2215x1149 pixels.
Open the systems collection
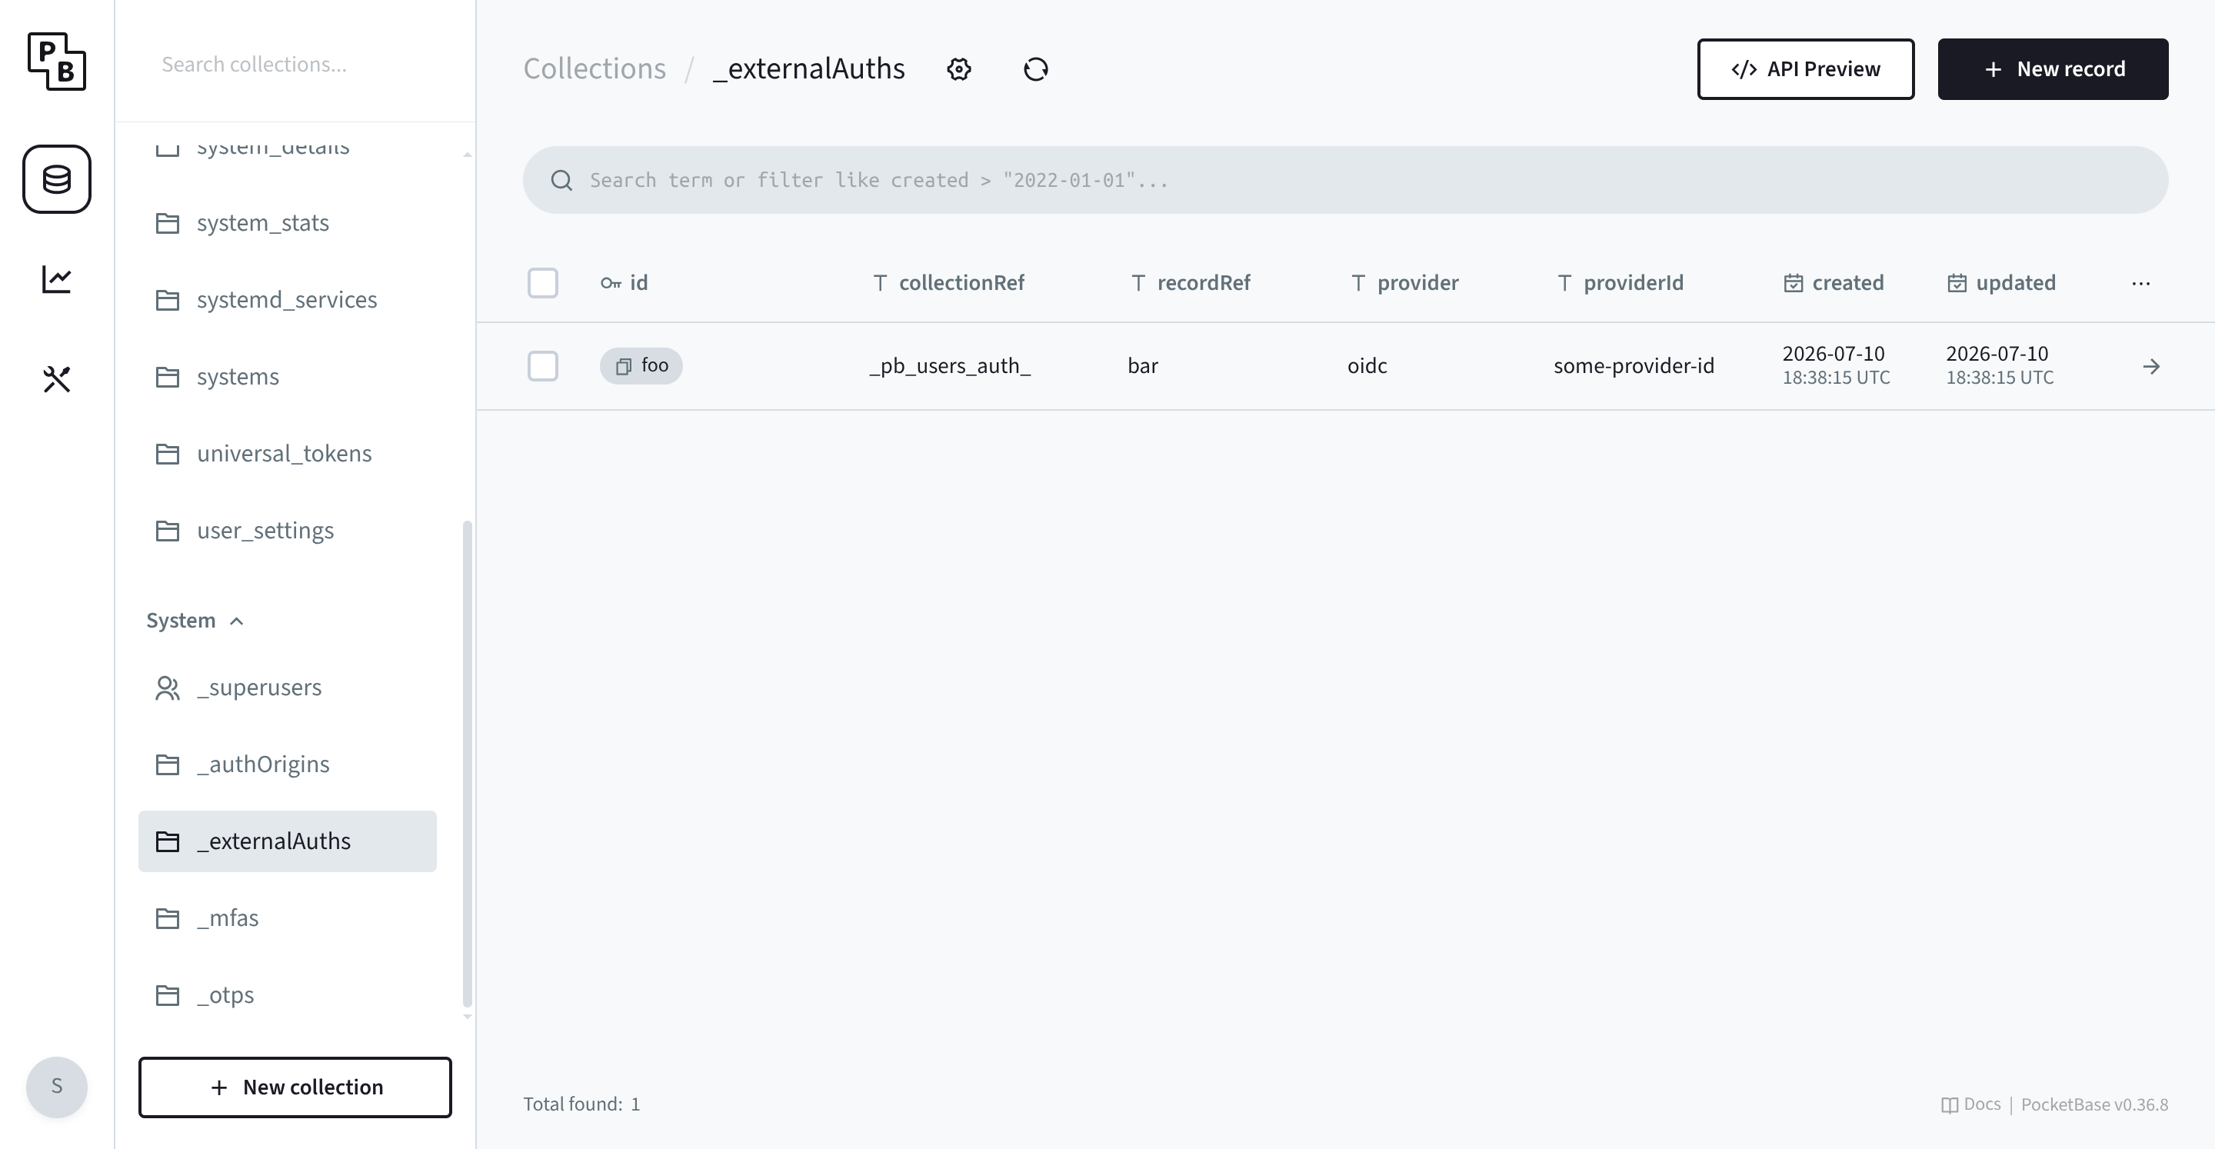coord(287,377)
